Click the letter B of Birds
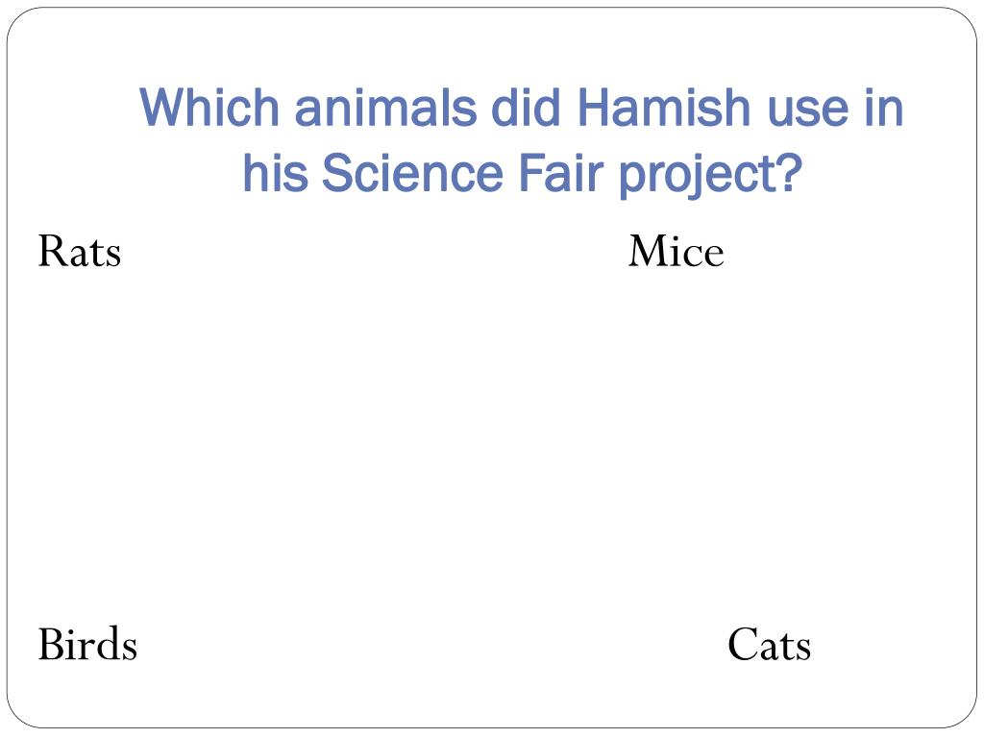The width and height of the screenshot is (984, 738). coord(52,644)
